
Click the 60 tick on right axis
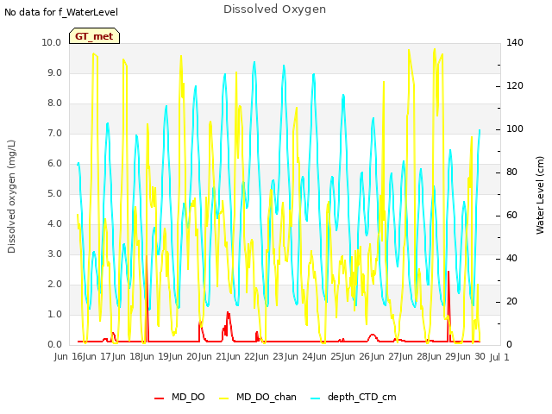pos(511,215)
